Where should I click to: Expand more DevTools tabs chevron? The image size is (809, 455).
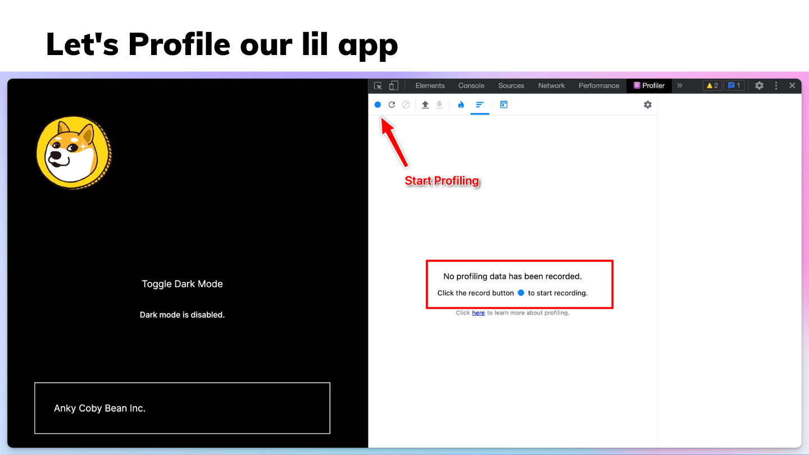[679, 86]
